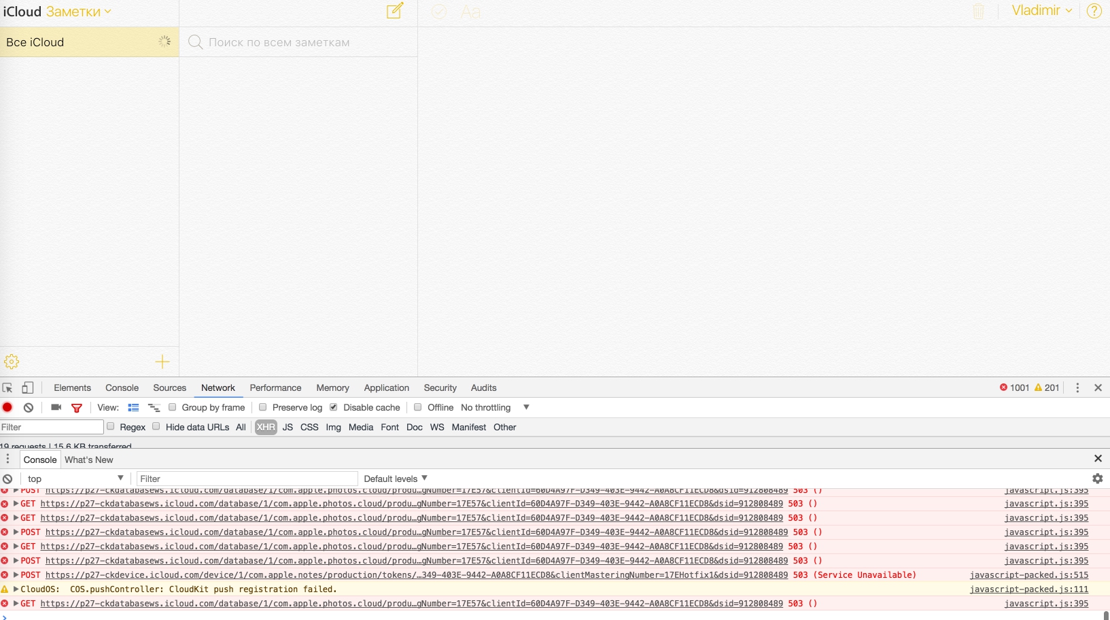Expand the CloudOS push registration warning
1110x620 pixels.
click(x=16, y=589)
